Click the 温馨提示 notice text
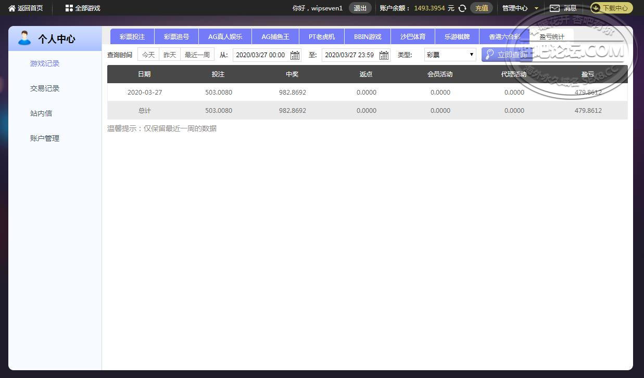Image resolution: width=644 pixels, height=378 pixels. (162, 128)
